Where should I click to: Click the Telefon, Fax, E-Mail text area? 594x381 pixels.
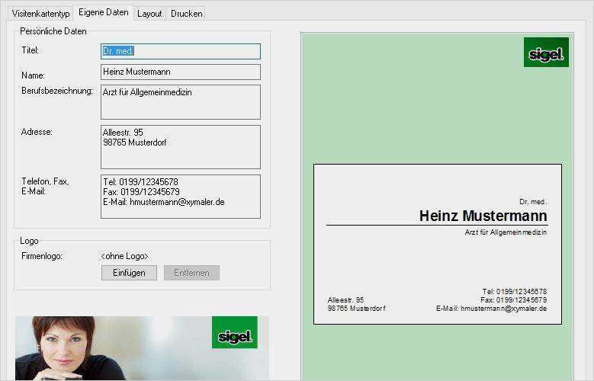pyautogui.click(x=181, y=197)
